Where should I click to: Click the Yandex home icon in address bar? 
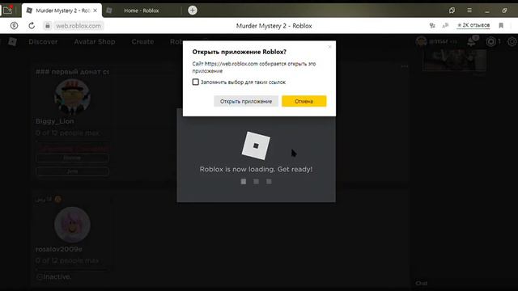click(14, 25)
